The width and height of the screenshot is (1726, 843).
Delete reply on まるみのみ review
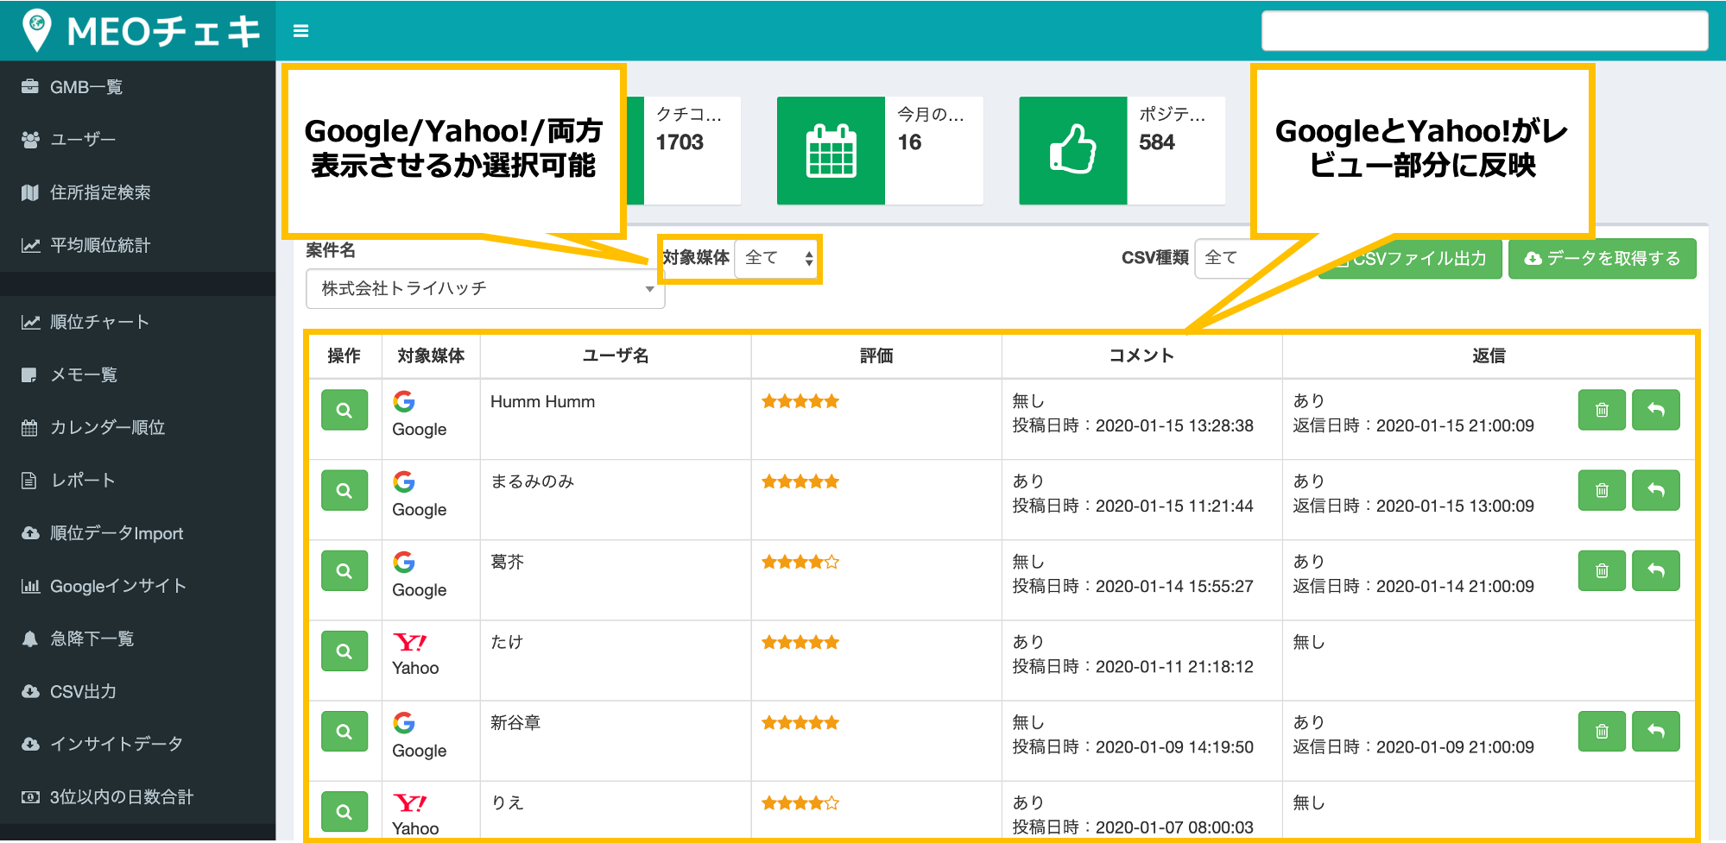pos(1602,490)
